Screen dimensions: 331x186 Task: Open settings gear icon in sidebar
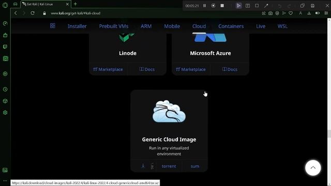(x=5, y=113)
